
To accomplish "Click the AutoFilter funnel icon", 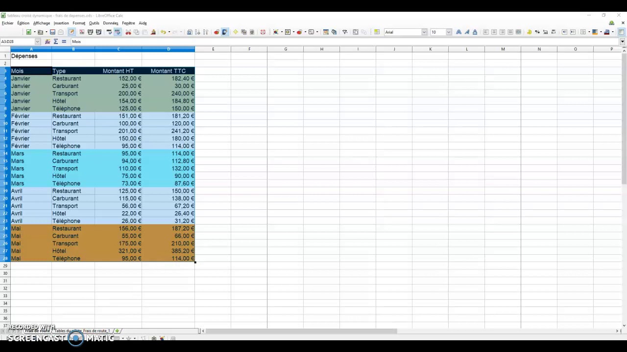I will coord(344,32).
